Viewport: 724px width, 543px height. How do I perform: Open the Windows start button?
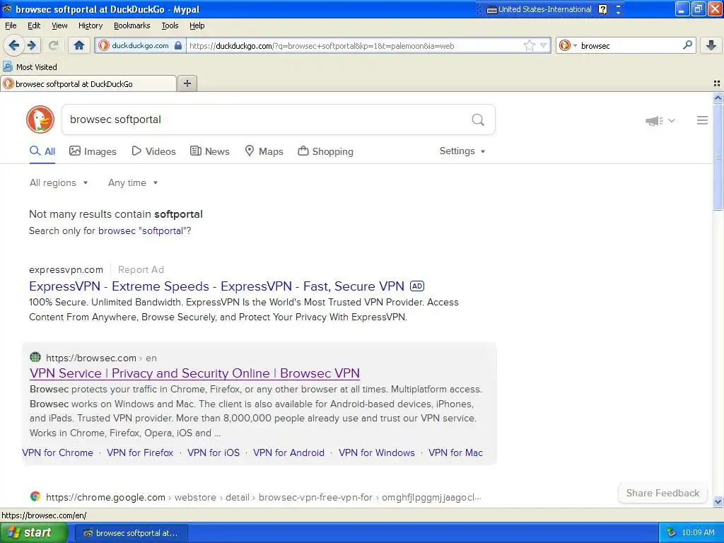click(x=33, y=532)
